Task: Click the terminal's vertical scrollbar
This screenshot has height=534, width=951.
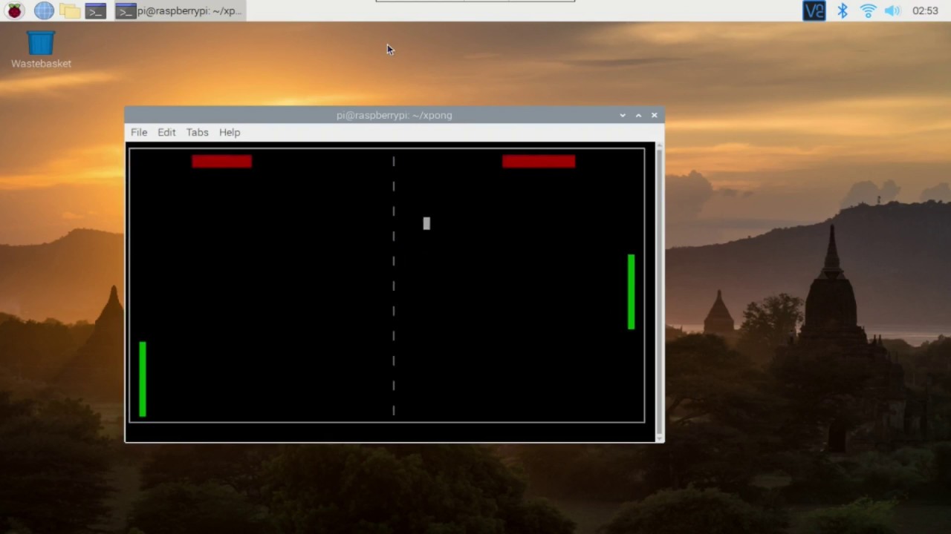Action: tap(658, 292)
